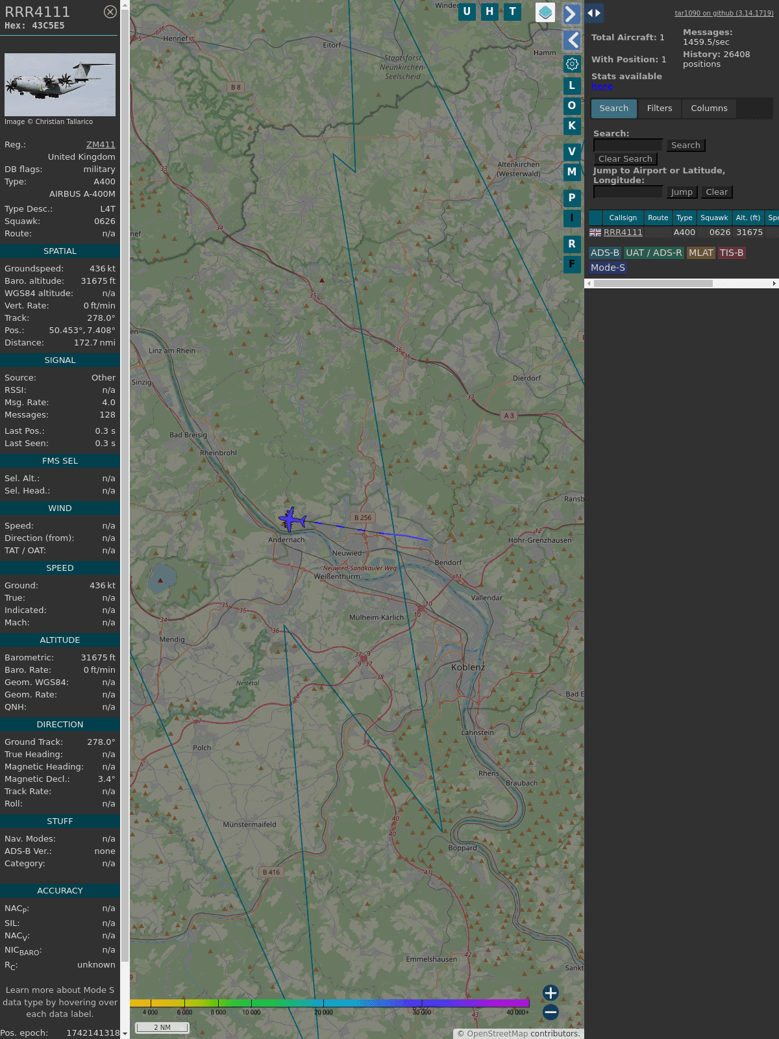Toggle the O map button
Image resolution: width=779 pixels, height=1039 pixels.
[x=572, y=105]
